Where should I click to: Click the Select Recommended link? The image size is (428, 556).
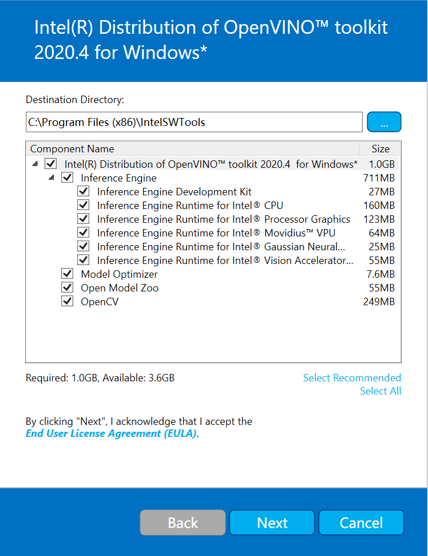pos(351,378)
